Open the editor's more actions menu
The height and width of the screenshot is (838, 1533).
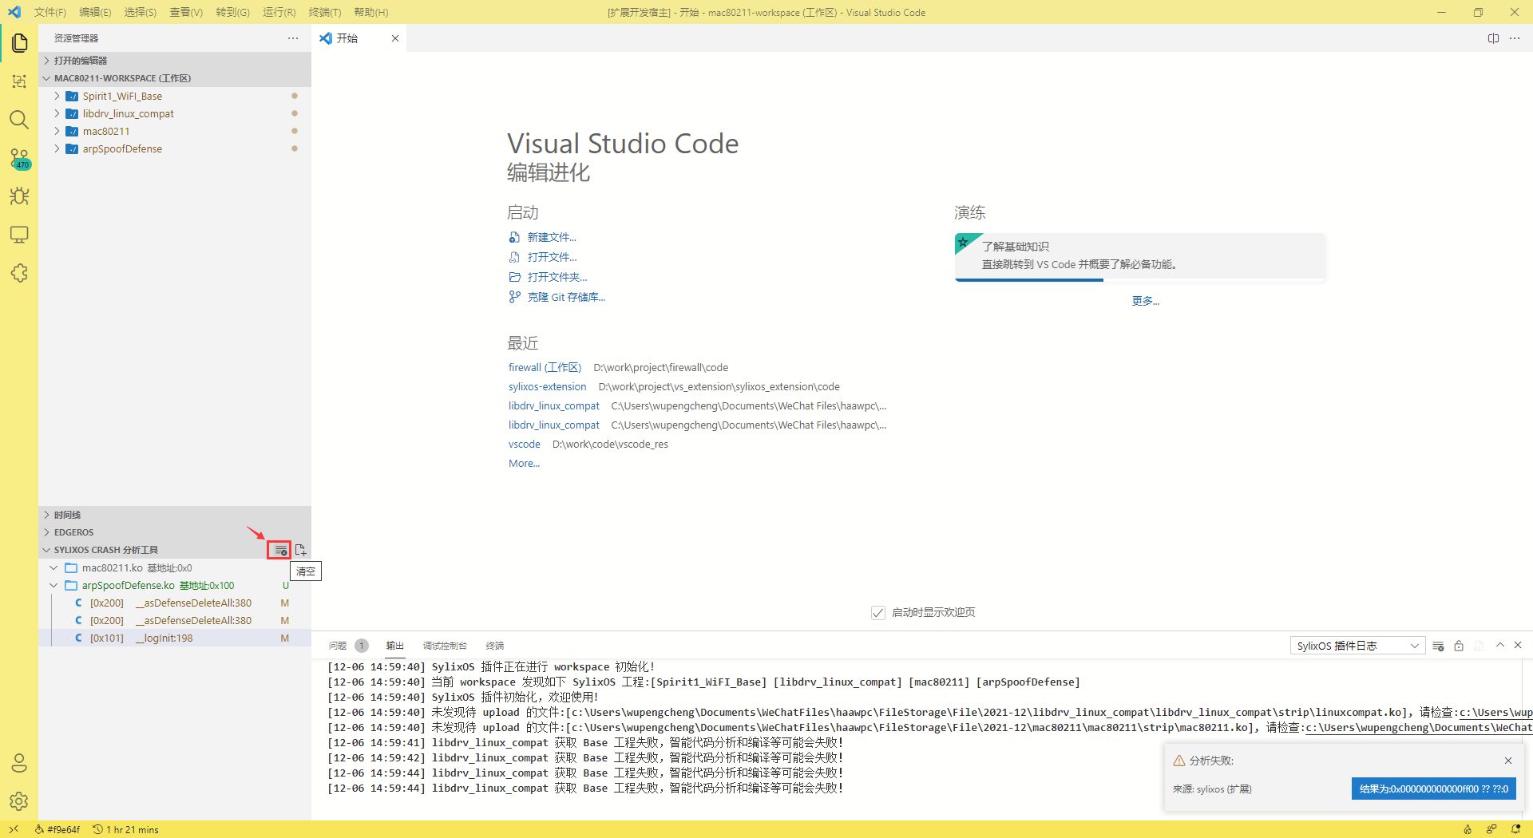pos(1515,38)
